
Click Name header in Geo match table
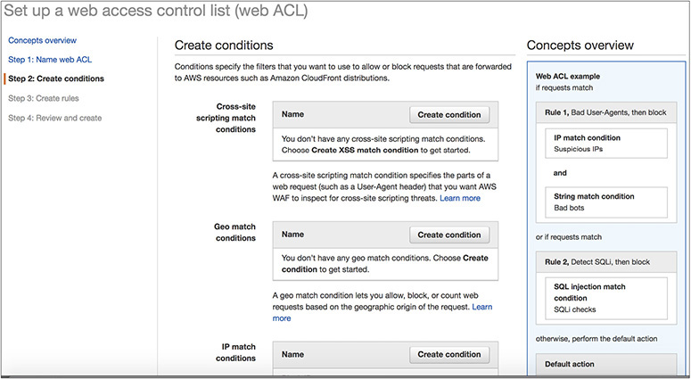point(293,235)
